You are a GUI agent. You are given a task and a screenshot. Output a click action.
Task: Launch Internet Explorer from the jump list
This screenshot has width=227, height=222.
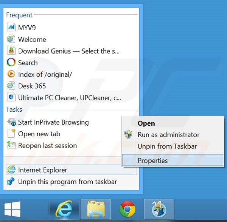click(72, 170)
